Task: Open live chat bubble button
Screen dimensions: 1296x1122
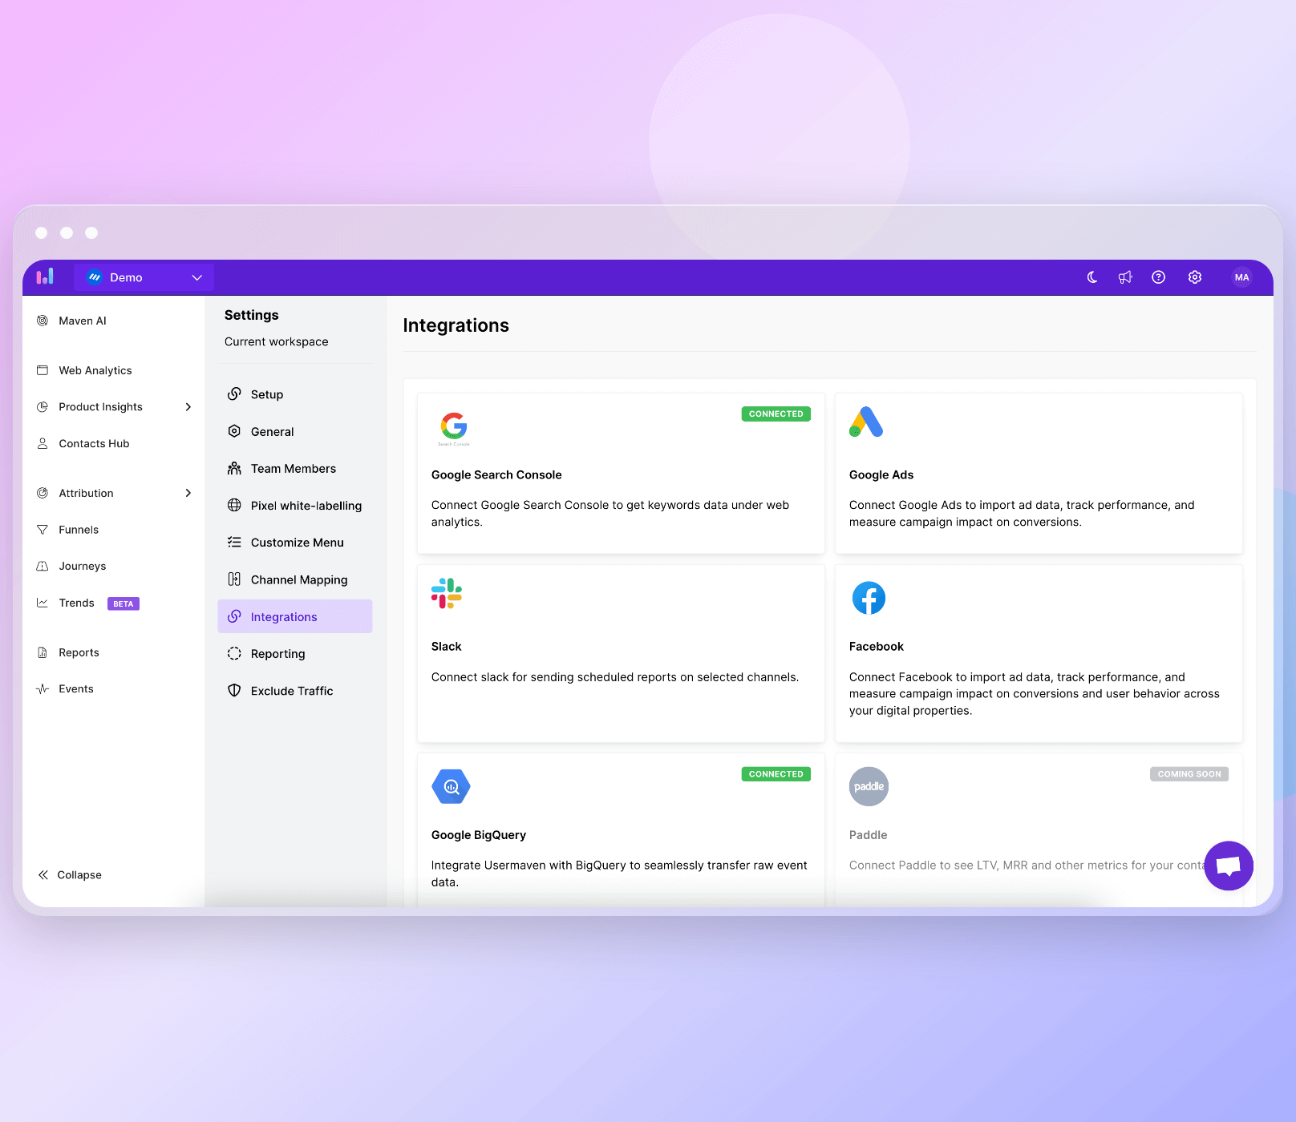Action: tap(1229, 866)
